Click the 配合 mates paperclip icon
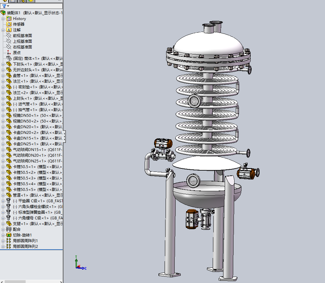The height and width of the screenshot is (283, 325). (9, 229)
